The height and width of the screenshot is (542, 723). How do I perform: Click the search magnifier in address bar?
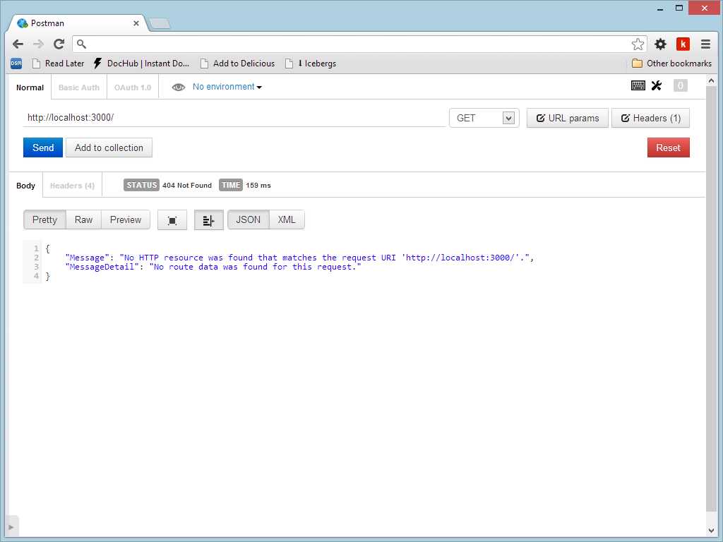click(x=81, y=44)
